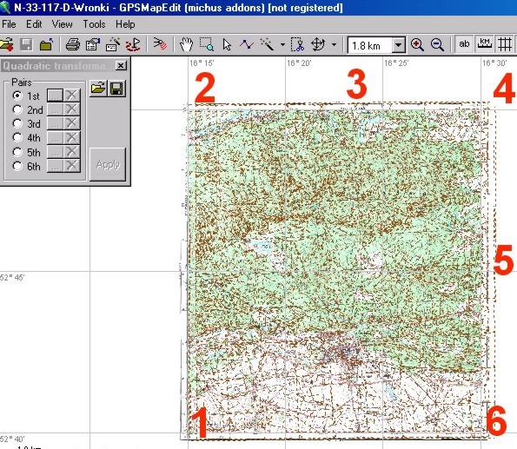Select the edit nodes polyline tool
The height and width of the screenshot is (449, 517).
(247, 44)
